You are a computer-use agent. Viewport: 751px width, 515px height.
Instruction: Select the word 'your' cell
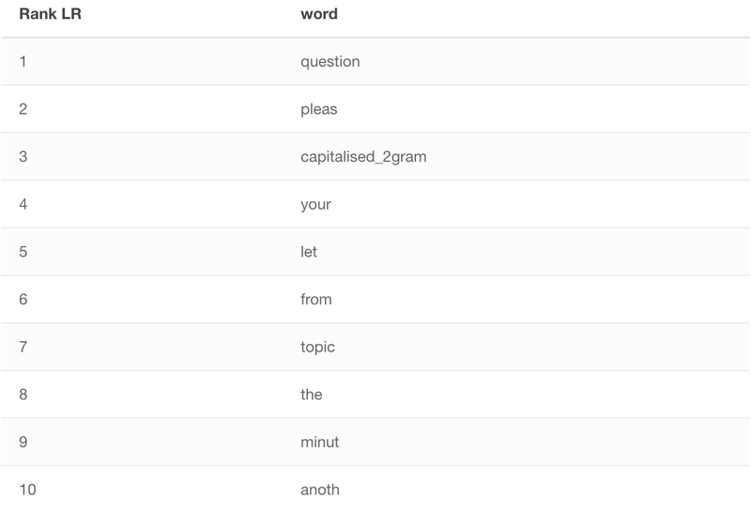click(315, 204)
